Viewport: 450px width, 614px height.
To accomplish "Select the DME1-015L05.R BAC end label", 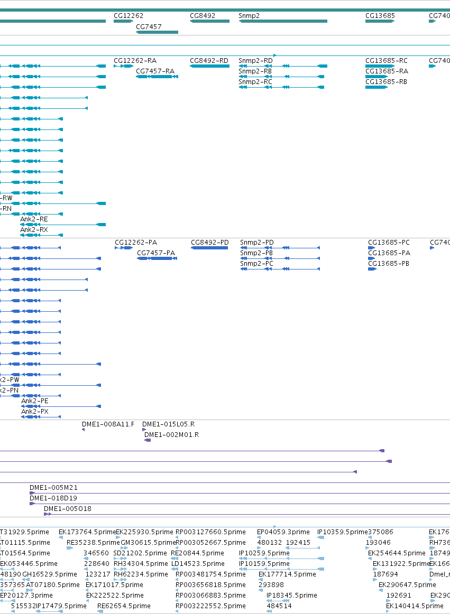I will (x=169, y=424).
